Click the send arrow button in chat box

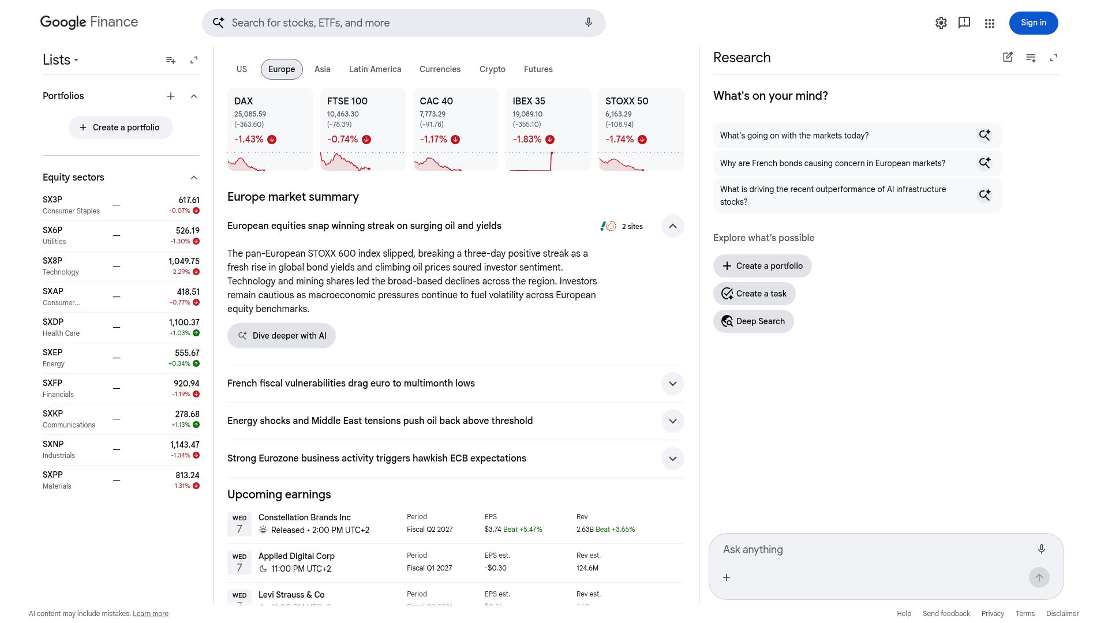click(x=1039, y=577)
